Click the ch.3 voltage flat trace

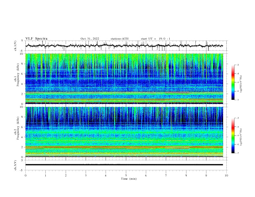coord(124,165)
